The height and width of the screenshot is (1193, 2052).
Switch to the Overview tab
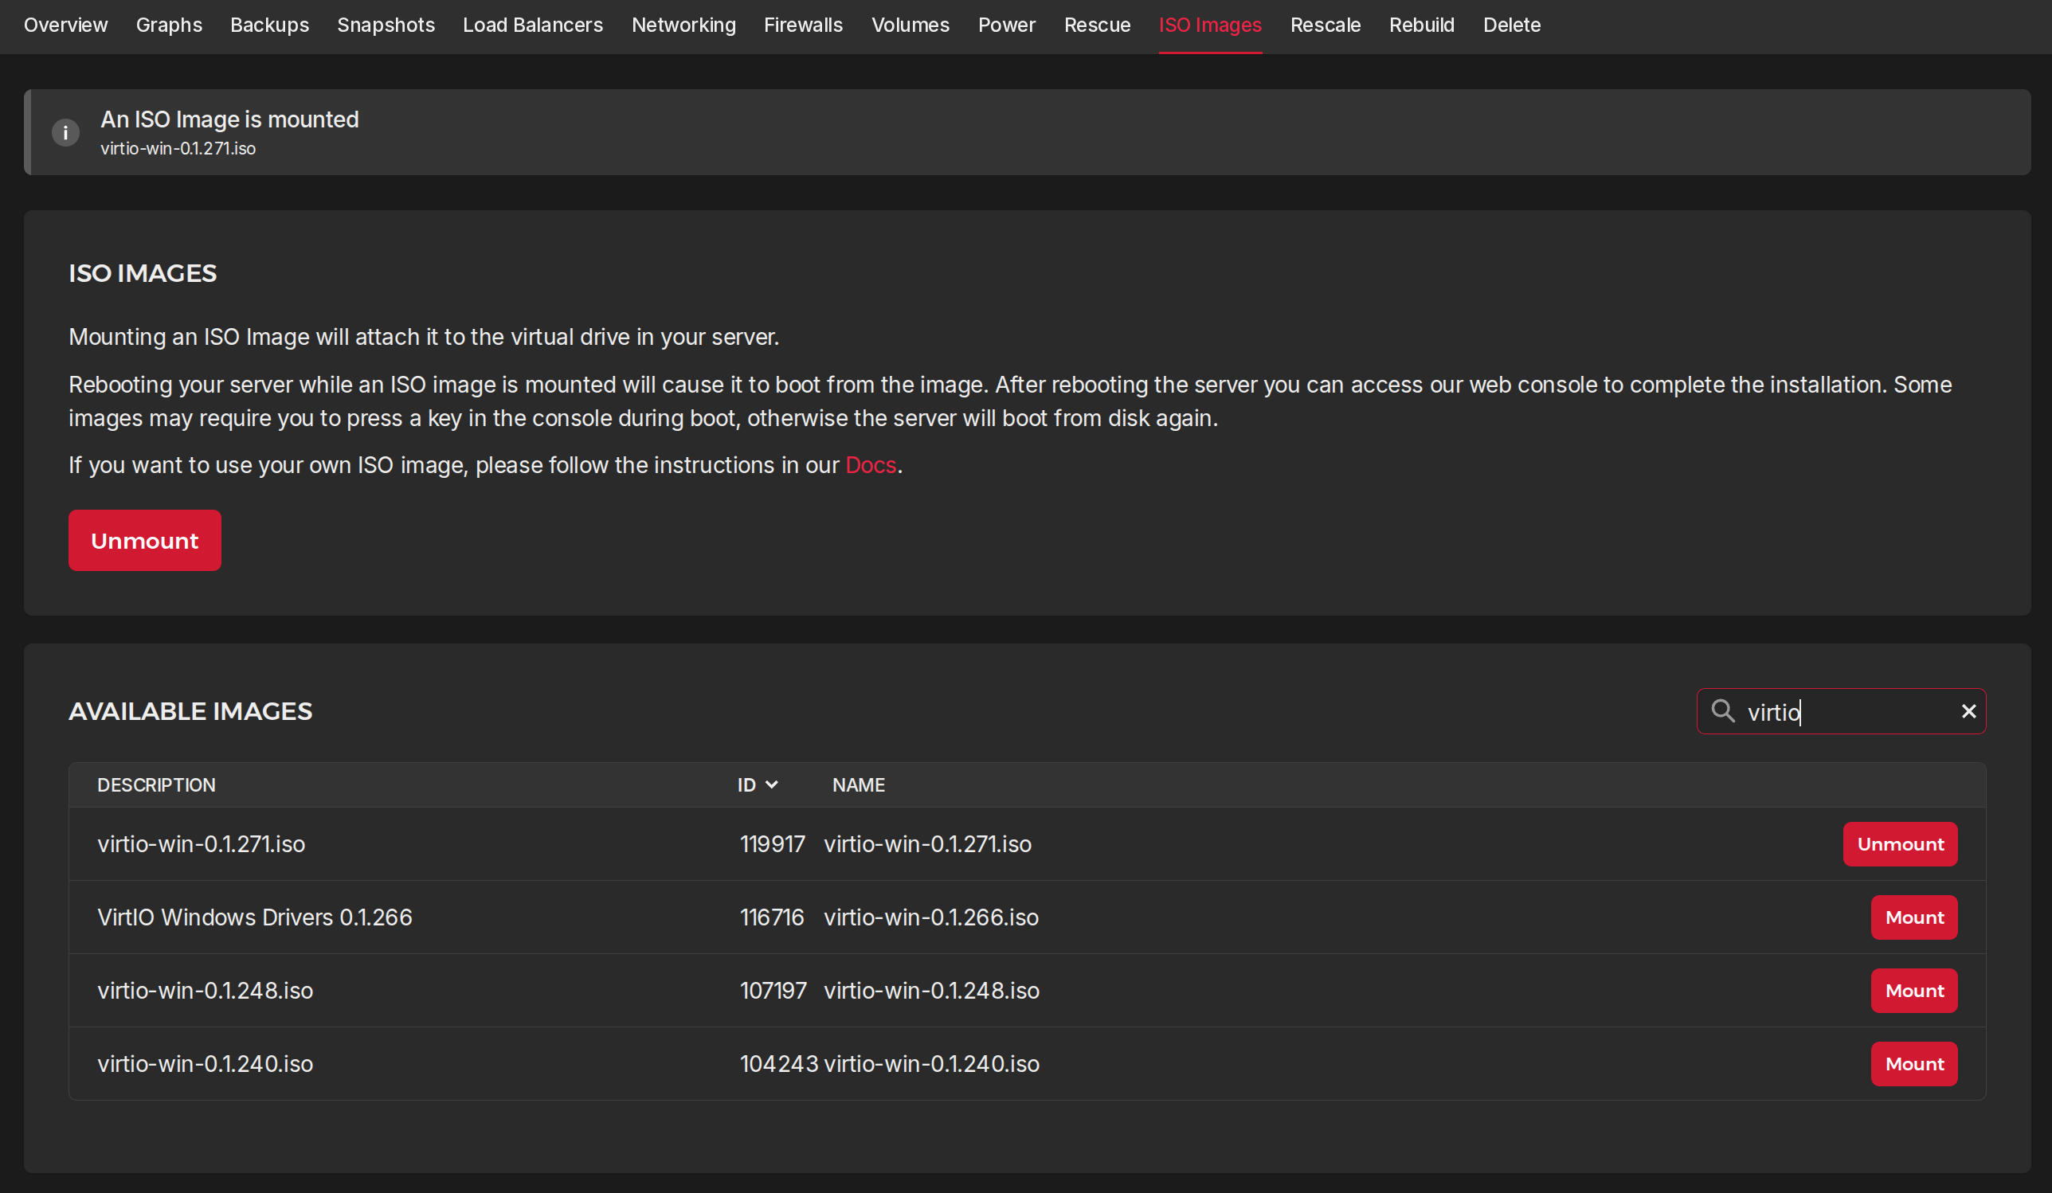65,25
